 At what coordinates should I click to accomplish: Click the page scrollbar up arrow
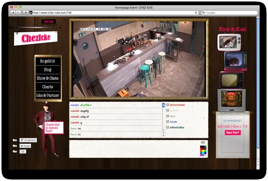[x=258, y=161]
